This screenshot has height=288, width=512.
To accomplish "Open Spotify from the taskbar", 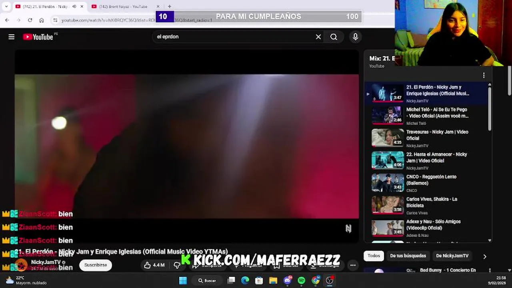I will coord(302,280).
